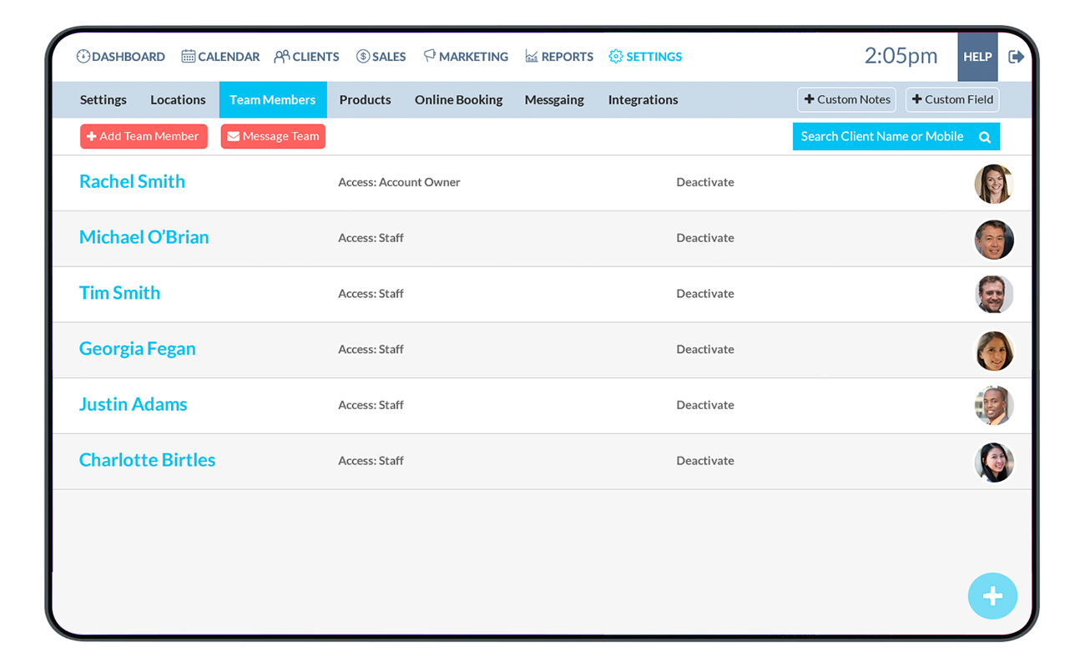Click inside the Search Client Name field
Viewport: 1085px width, 668px height.
click(x=876, y=136)
